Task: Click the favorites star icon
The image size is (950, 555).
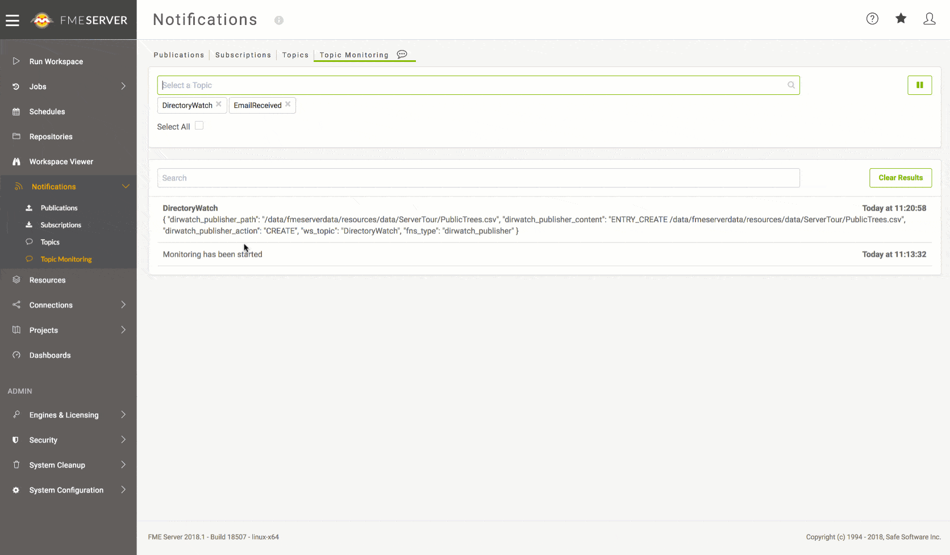Action: pyautogui.click(x=901, y=19)
